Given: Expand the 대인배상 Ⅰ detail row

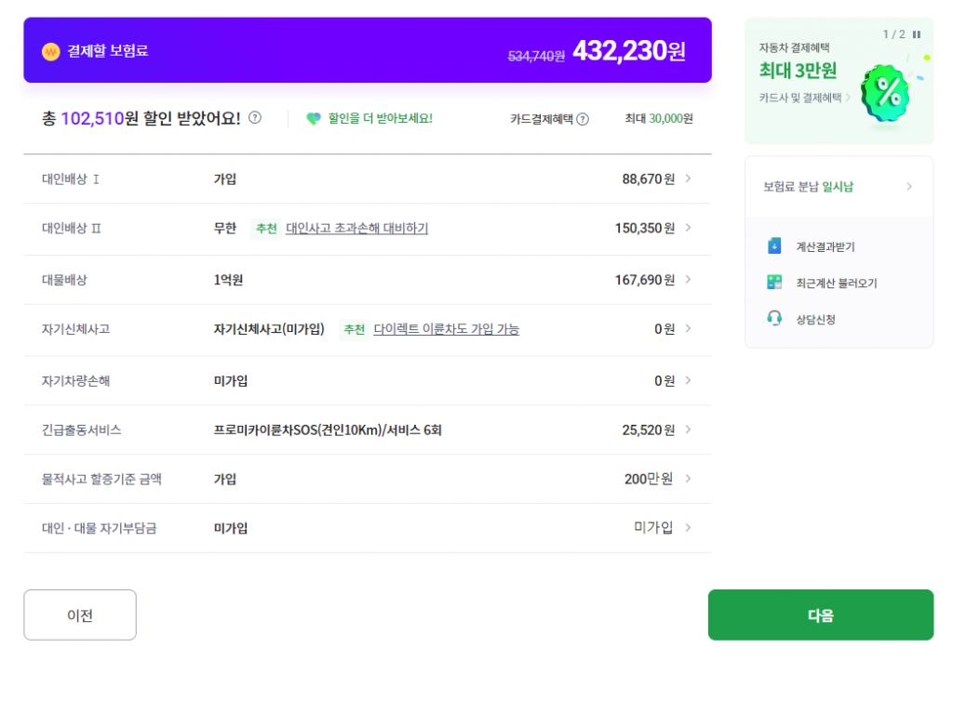Looking at the screenshot, I should (x=687, y=178).
